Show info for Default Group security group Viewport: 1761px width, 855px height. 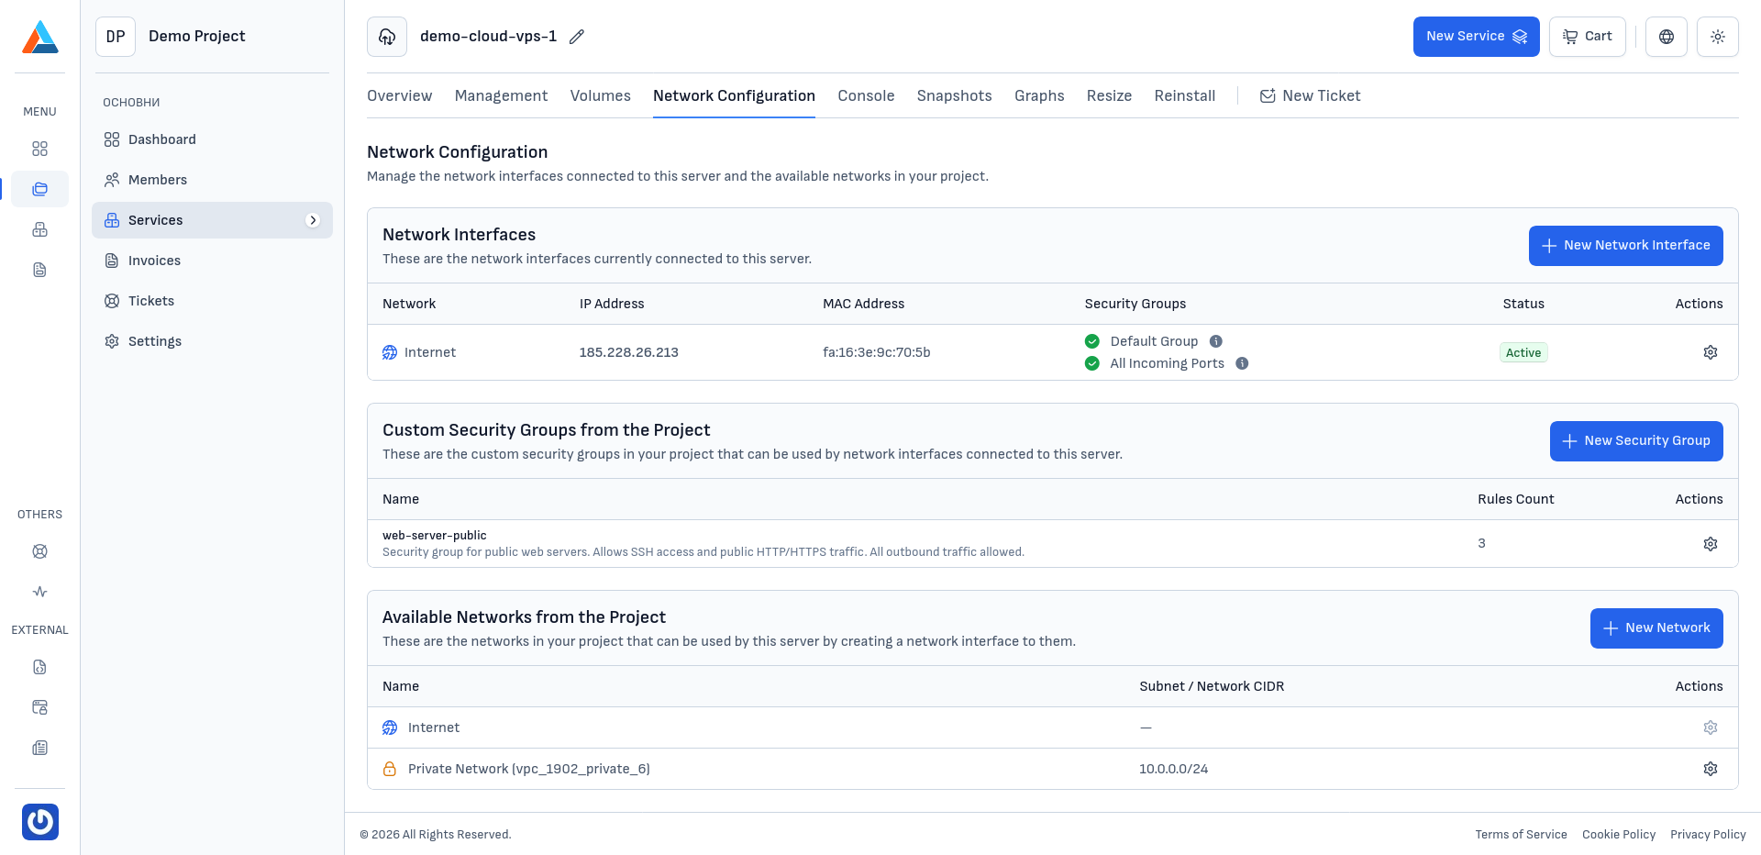click(1215, 341)
